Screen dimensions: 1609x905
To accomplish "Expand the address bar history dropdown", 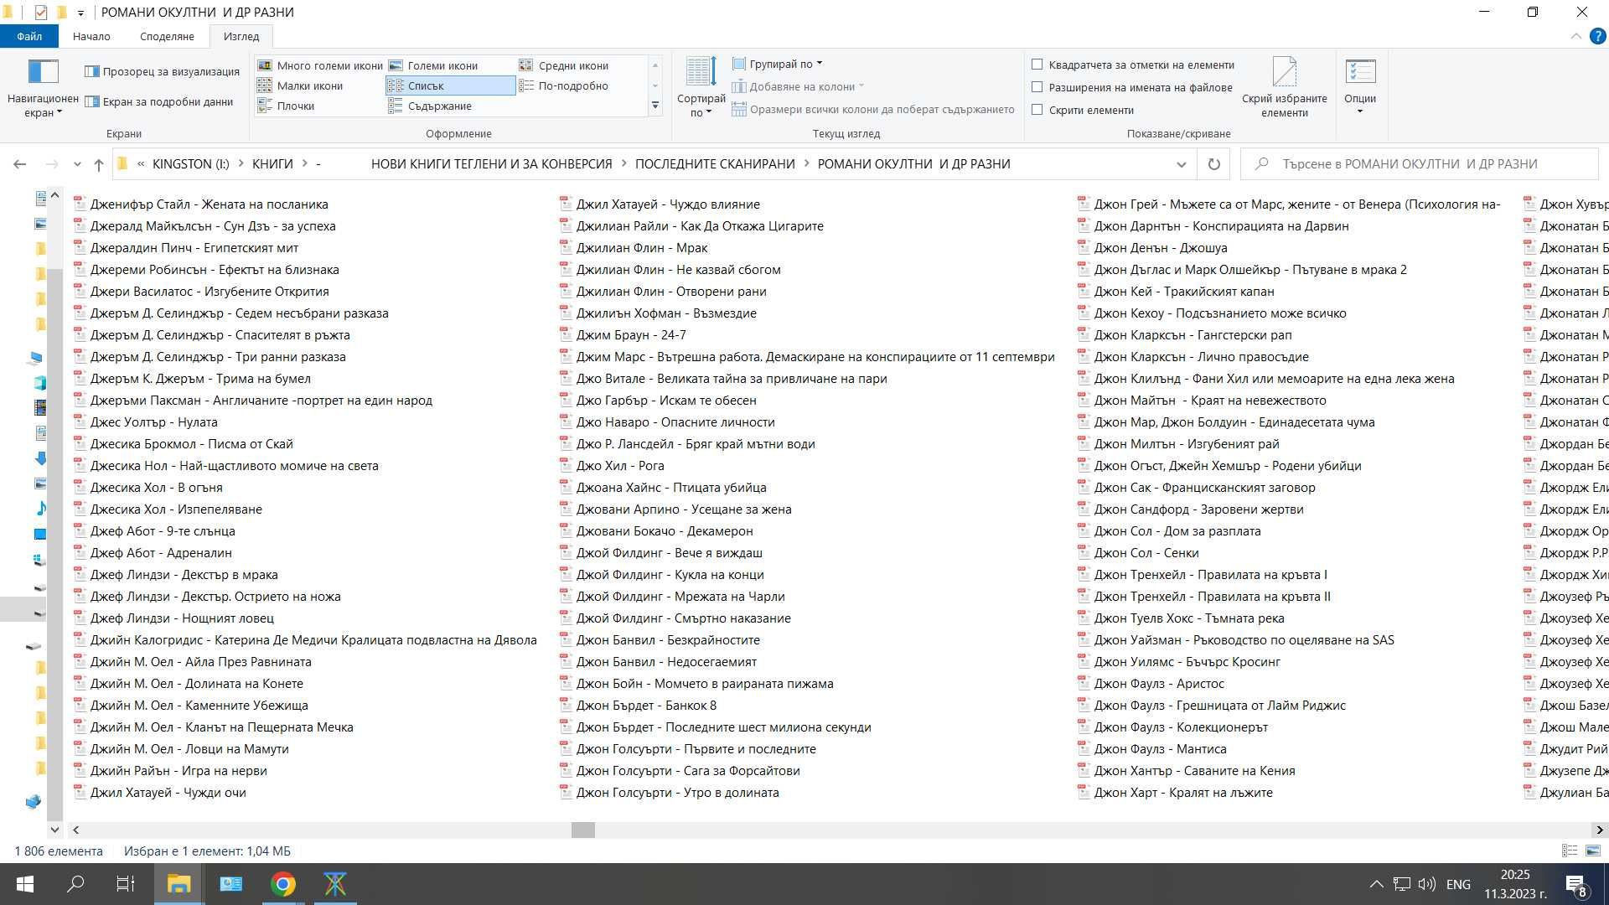I will click(x=1182, y=164).
